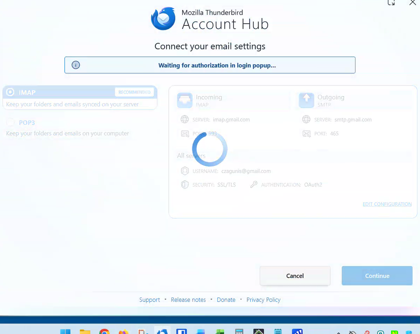
Task: Click the Thunderbird taskbar icon
Action: [x=162, y=331]
